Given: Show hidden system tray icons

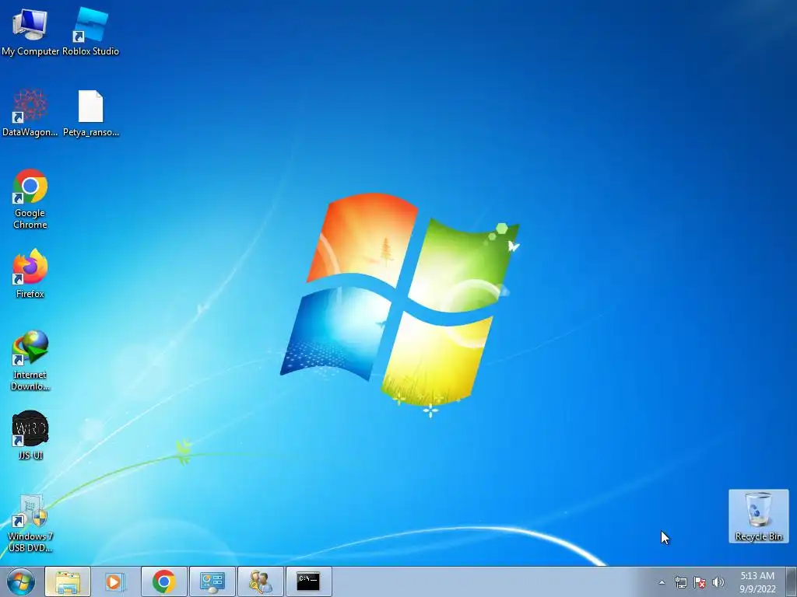Looking at the screenshot, I should pos(662,582).
